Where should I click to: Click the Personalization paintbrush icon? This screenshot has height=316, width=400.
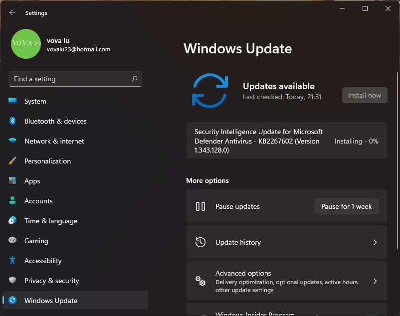12,160
